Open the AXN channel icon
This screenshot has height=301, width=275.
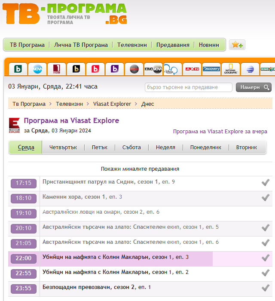point(192,69)
